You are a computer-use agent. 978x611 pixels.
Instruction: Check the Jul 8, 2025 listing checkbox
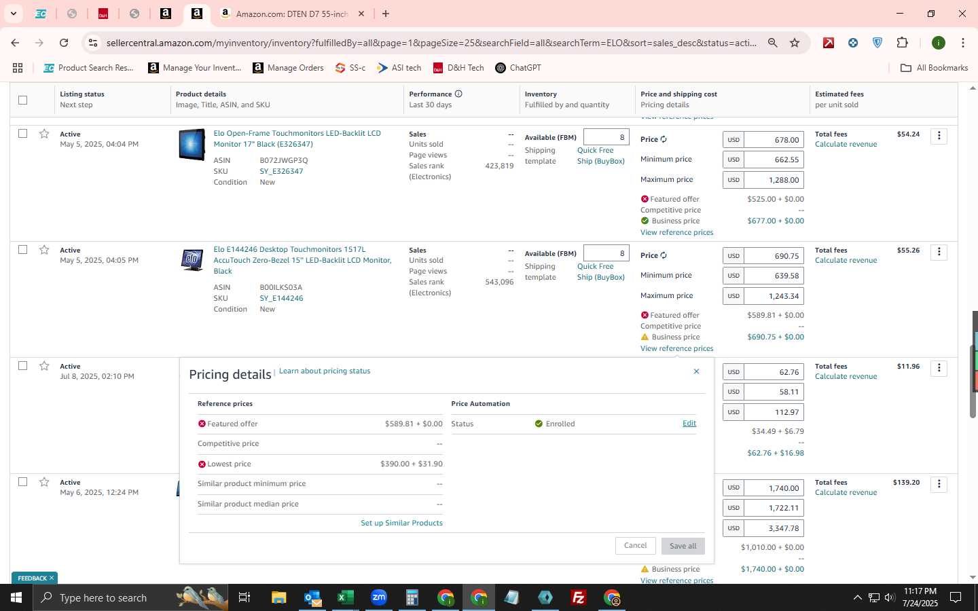pyautogui.click(x=22, y=366)
